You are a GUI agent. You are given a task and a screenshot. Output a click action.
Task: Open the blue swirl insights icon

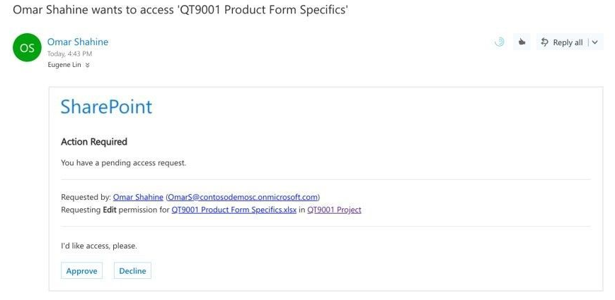pyautogui.click(x=500, y=42)
